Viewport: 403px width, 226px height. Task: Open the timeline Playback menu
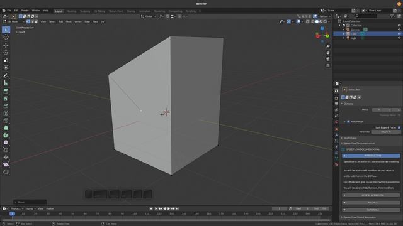click(x=17, y=208)
